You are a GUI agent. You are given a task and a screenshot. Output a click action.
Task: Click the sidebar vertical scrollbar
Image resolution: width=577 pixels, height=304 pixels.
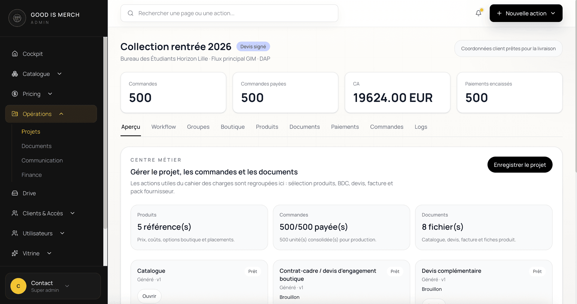click(x=105, y=132)
